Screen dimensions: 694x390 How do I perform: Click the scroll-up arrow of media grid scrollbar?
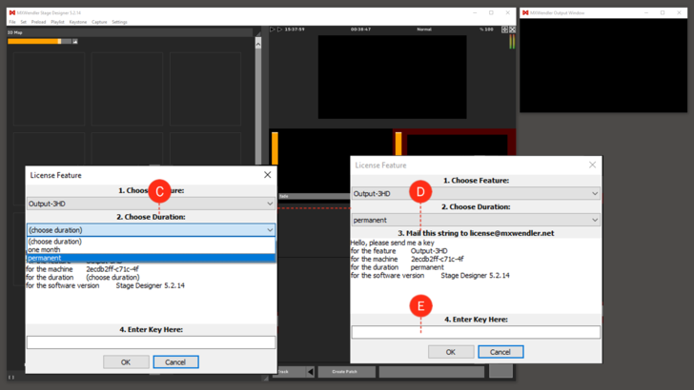(258, 43)
